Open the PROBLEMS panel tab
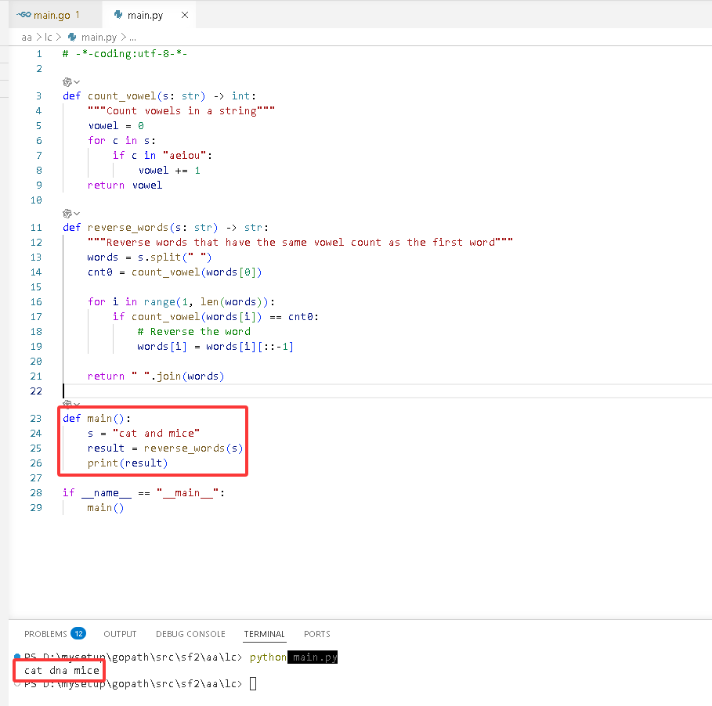The width and height of the screenshot is (712, 706). pyautogui.click(x=45, y=634)
